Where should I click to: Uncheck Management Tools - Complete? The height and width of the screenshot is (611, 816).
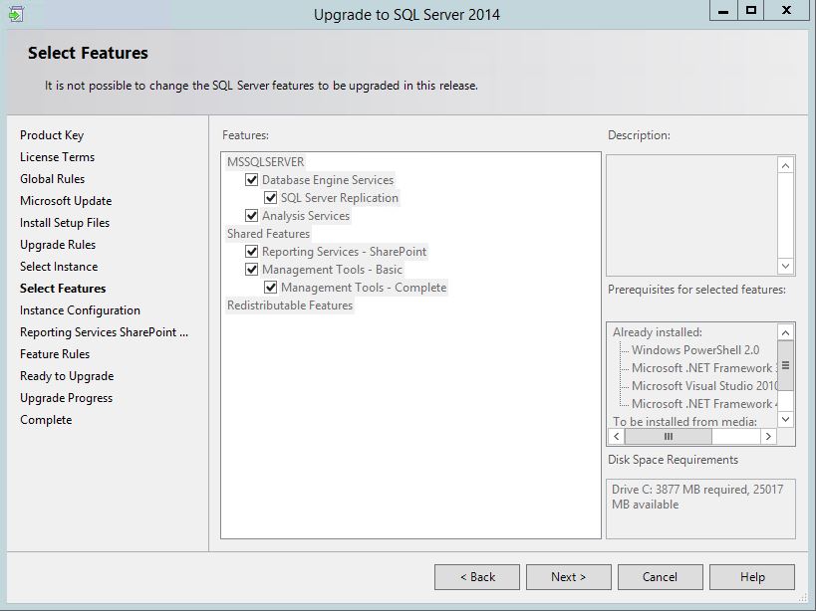pyautogui.click(x=272, y=287)
